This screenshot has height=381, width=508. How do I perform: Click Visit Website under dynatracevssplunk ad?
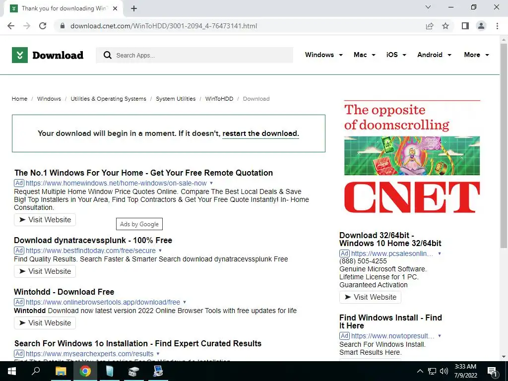coord(45,271)
